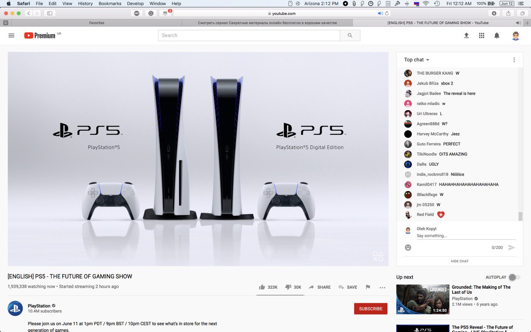Image resolution: width=531 pixels, height=332 pixels.
Task: Click the Up next PlayStation channel name
Action: (462, 299)
